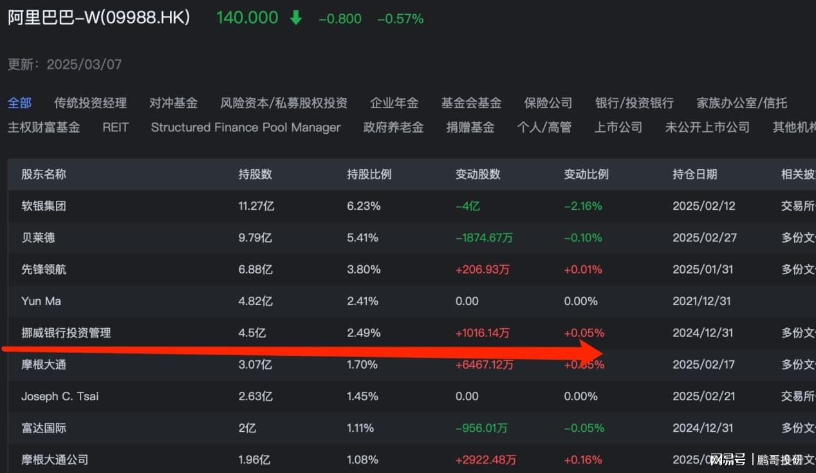Click the -4亿 share change cell
816x473 pixels.
coord(468,206)
